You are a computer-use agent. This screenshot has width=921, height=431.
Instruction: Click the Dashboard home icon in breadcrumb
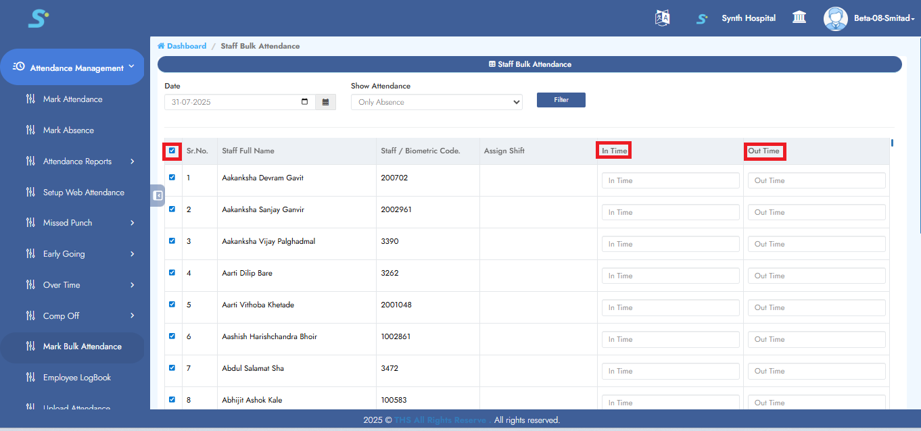pos(161,46)
